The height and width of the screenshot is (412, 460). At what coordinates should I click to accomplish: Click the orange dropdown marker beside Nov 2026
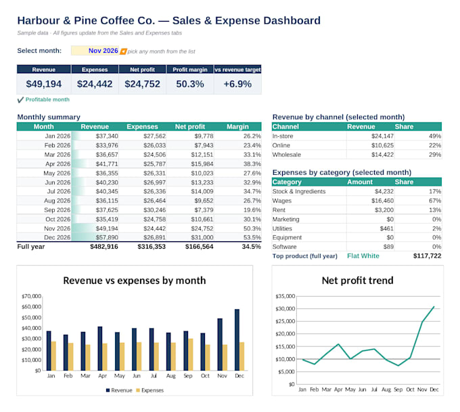point(124,52)
